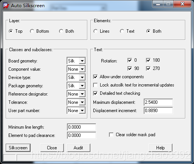The image size is (194, 164).
Task: Focus the Element to pad clearance field
Action: pyautogui.click(x=81, y=135)
